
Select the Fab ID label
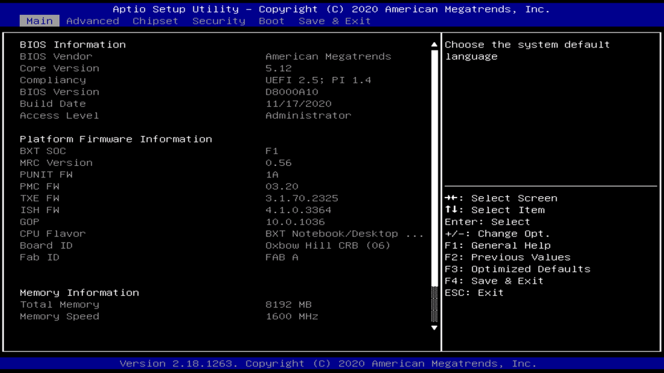tap(40, 258)
